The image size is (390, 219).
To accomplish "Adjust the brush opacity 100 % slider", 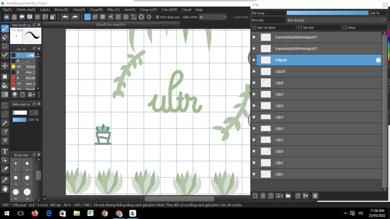I will (x=19, y=120).
